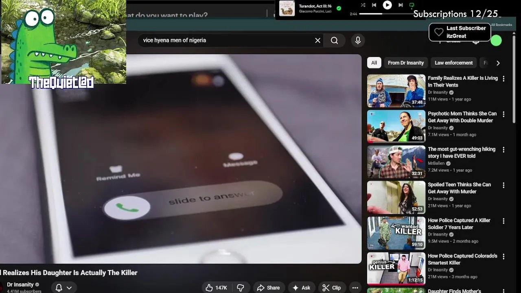Open 'The most gut-wrenching hiking story' video title

tap(462, 153)
